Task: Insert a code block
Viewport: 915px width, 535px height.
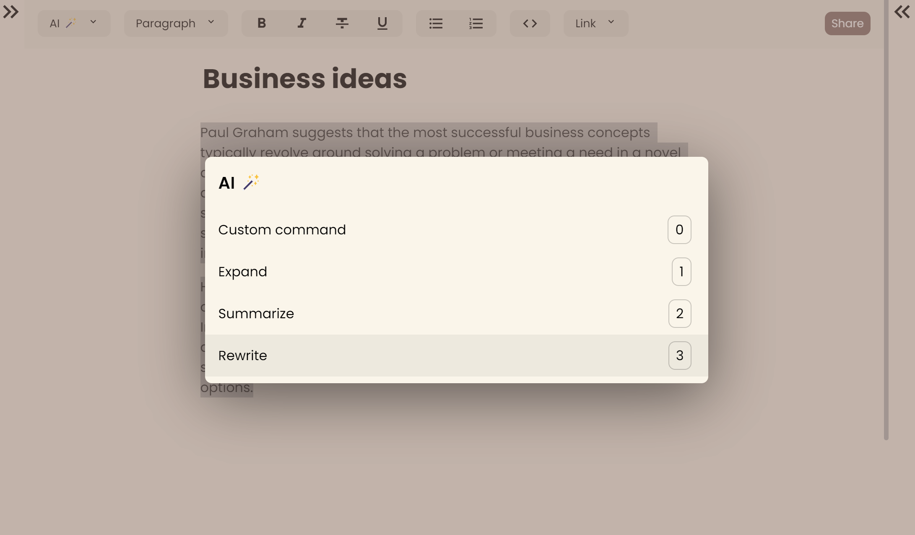Action: pos(530,23)
